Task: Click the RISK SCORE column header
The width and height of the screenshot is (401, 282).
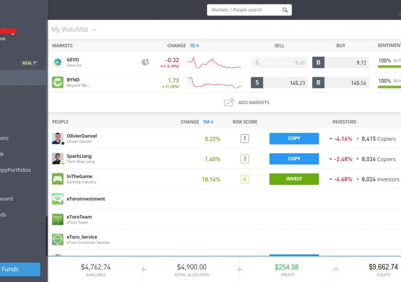Action: pos(245,122)
